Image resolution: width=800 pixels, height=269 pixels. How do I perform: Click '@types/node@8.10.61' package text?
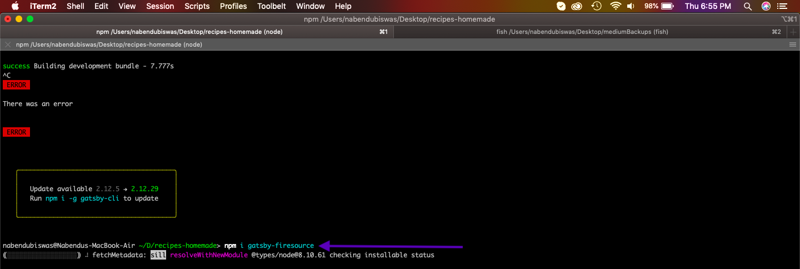pyautogui.click(x=288, y=255)
